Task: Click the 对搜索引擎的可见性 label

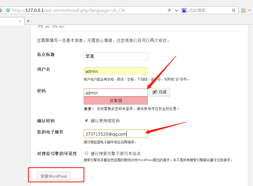Action: tap(57, 154)
